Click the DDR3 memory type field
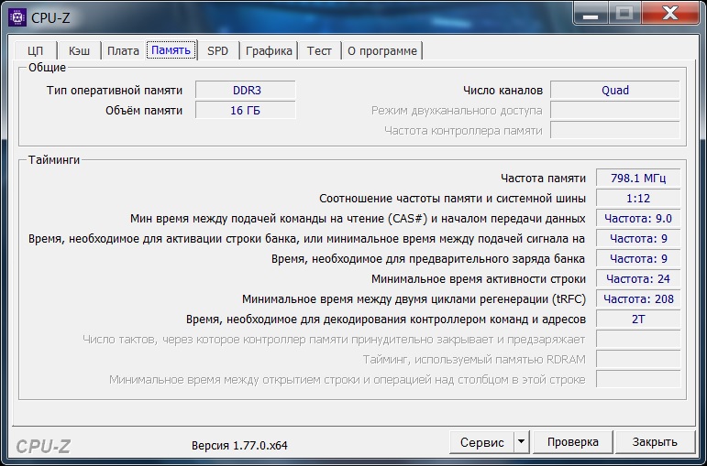 [x=246, y=90]
